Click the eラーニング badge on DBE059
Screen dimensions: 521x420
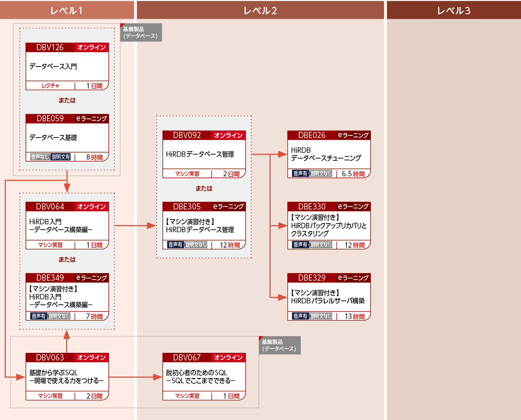[x=92, y=118]
